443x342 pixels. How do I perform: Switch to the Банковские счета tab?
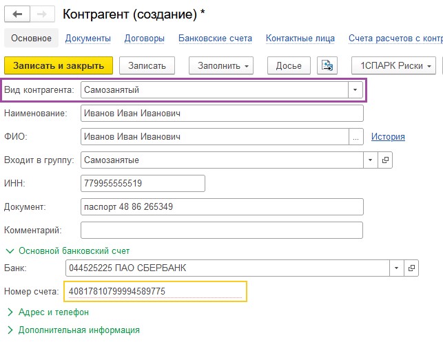point(215,39)
